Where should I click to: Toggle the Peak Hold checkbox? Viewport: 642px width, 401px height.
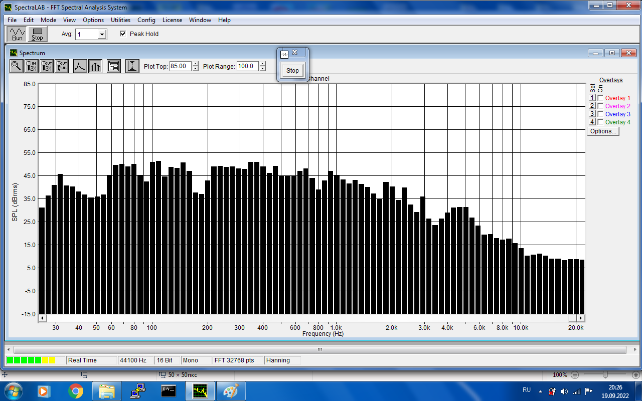point(123,34)
